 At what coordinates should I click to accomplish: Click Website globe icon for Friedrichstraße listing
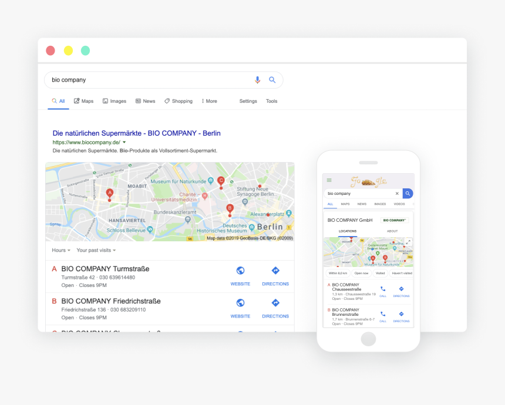click(240, 303)
